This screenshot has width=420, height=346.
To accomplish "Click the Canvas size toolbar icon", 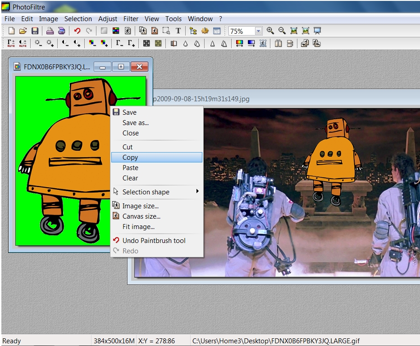I will 155,31.
